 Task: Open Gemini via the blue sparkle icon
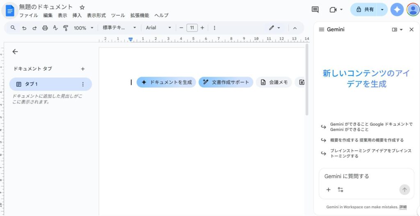397,10
